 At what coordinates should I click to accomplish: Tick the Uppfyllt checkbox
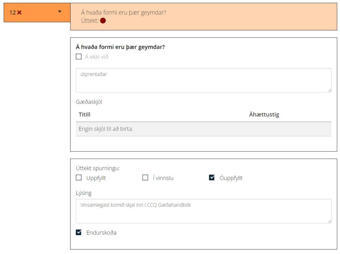[x=79, y=178]
